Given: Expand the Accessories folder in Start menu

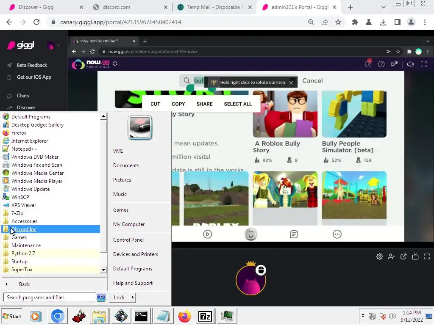Looking at the screenshot, I should (51, 221).
